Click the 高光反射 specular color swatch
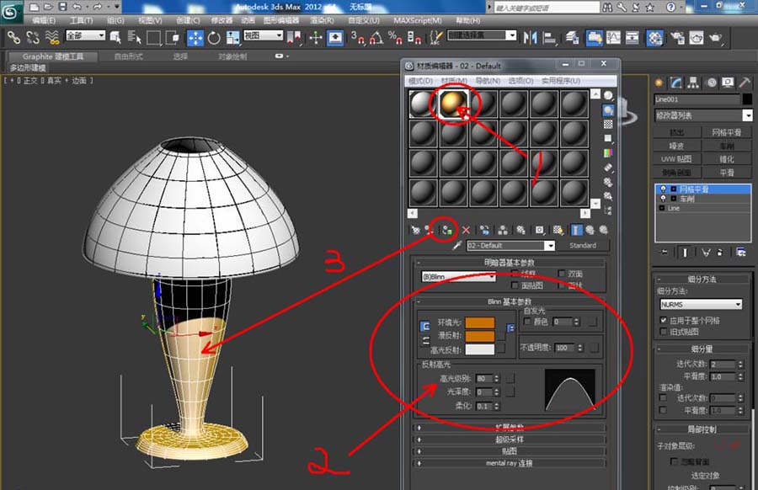This screenshot has width=758, height=490. point(479,349)
